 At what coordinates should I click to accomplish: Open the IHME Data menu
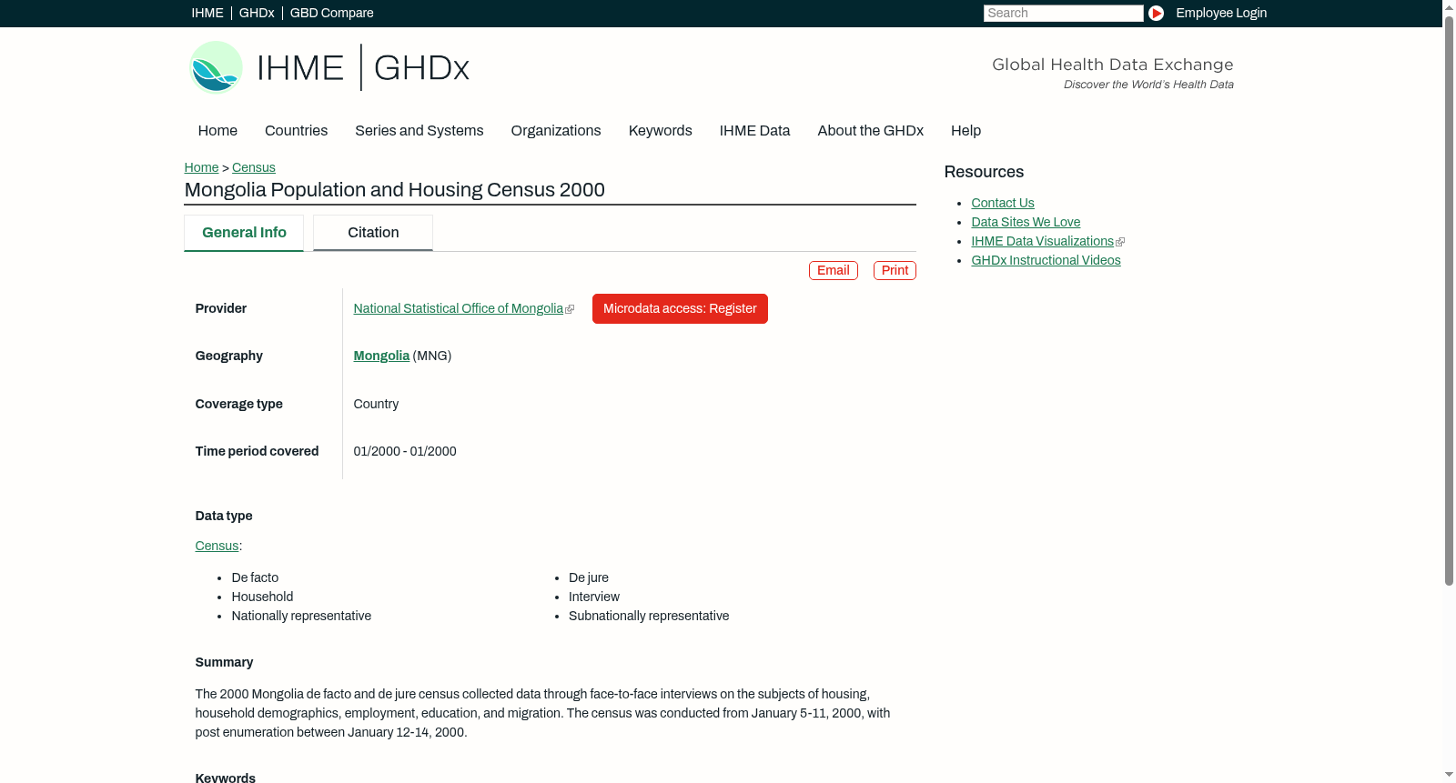[x=754, y=130]
